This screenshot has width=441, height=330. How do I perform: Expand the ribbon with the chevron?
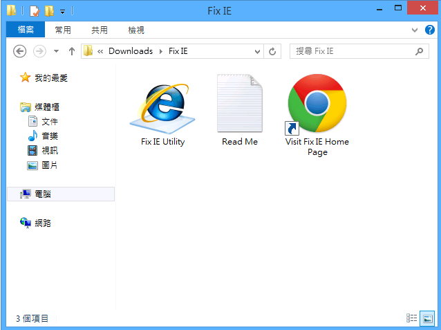[x=415, y=30]
